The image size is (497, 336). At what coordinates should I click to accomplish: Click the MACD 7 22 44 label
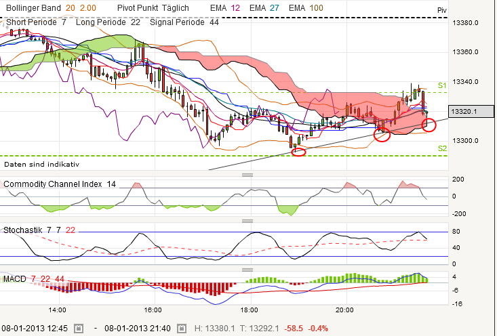coord(34,279)
